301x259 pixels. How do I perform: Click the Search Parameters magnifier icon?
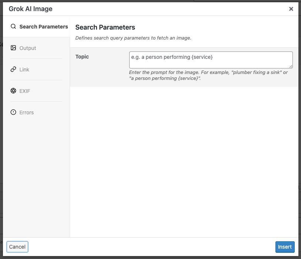coord(13,26)
